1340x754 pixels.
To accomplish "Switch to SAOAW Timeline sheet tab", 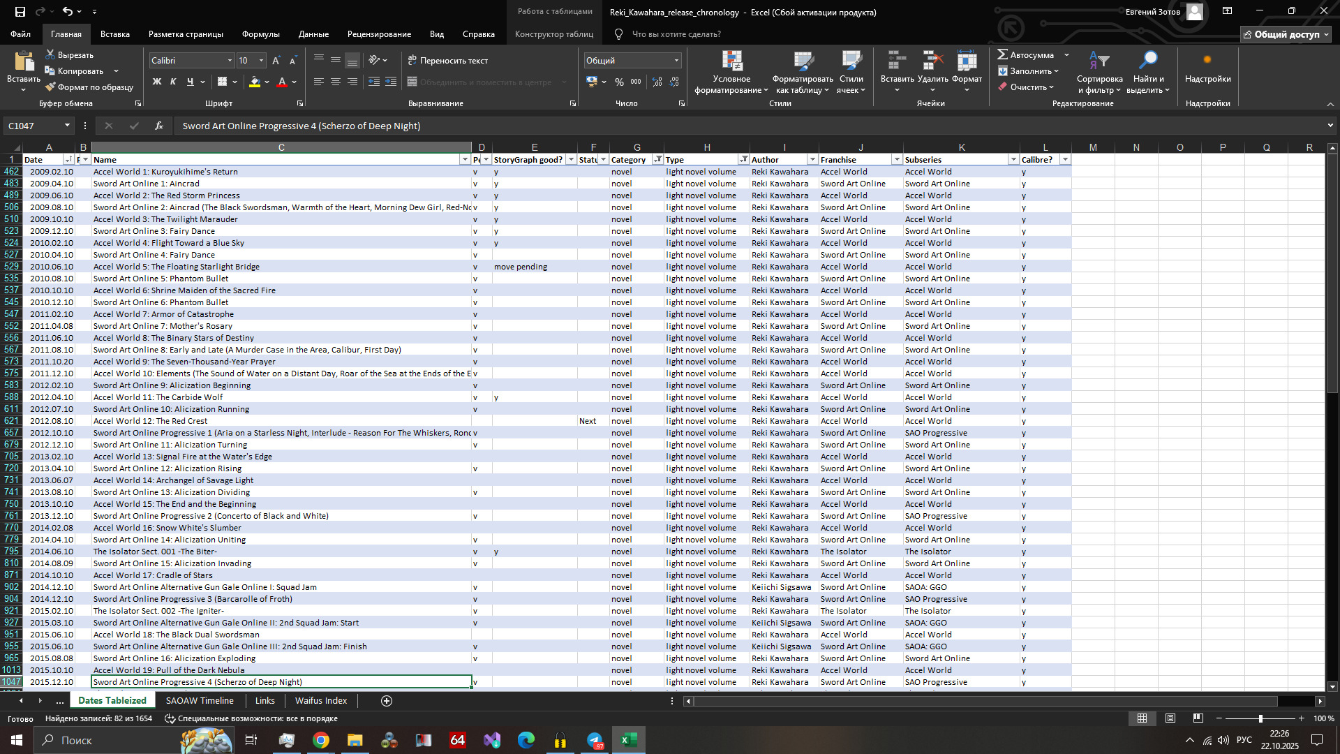I will (x=200, y=700).
